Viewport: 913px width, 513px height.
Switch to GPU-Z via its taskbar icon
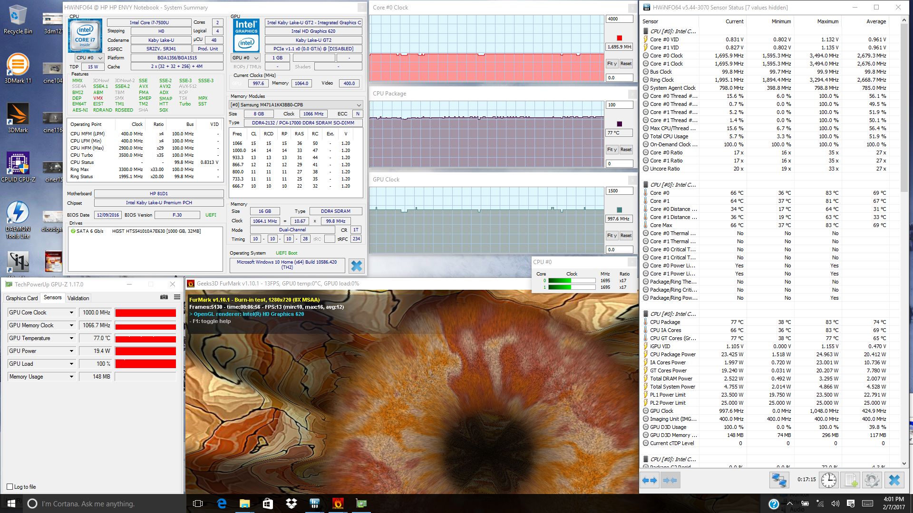361,503
